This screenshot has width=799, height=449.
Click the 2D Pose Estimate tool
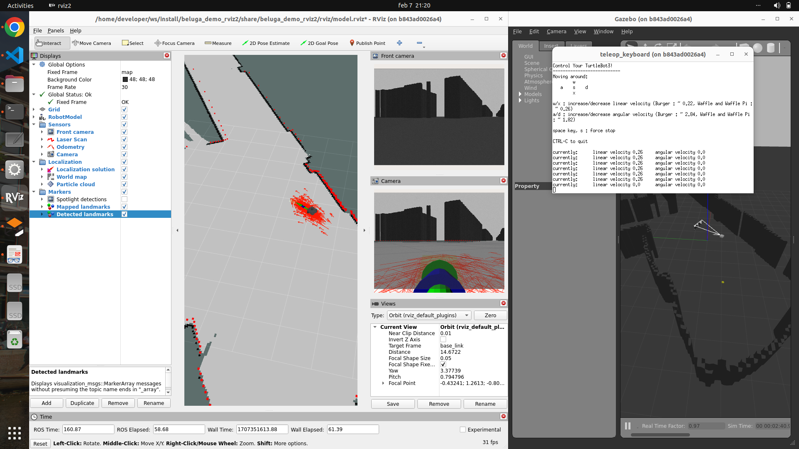[266, 43]
